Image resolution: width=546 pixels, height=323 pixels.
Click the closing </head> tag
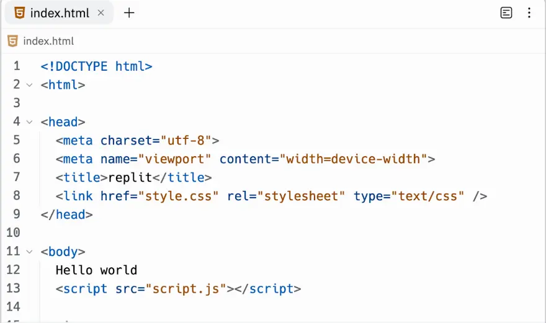point(67,215)
